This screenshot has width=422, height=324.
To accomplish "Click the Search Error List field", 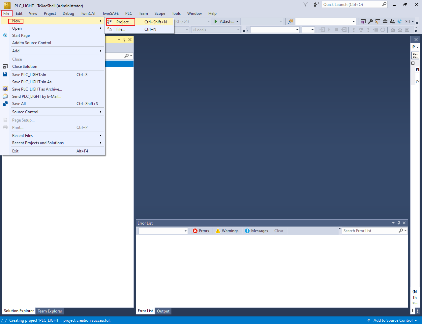I will click(370, 231).
